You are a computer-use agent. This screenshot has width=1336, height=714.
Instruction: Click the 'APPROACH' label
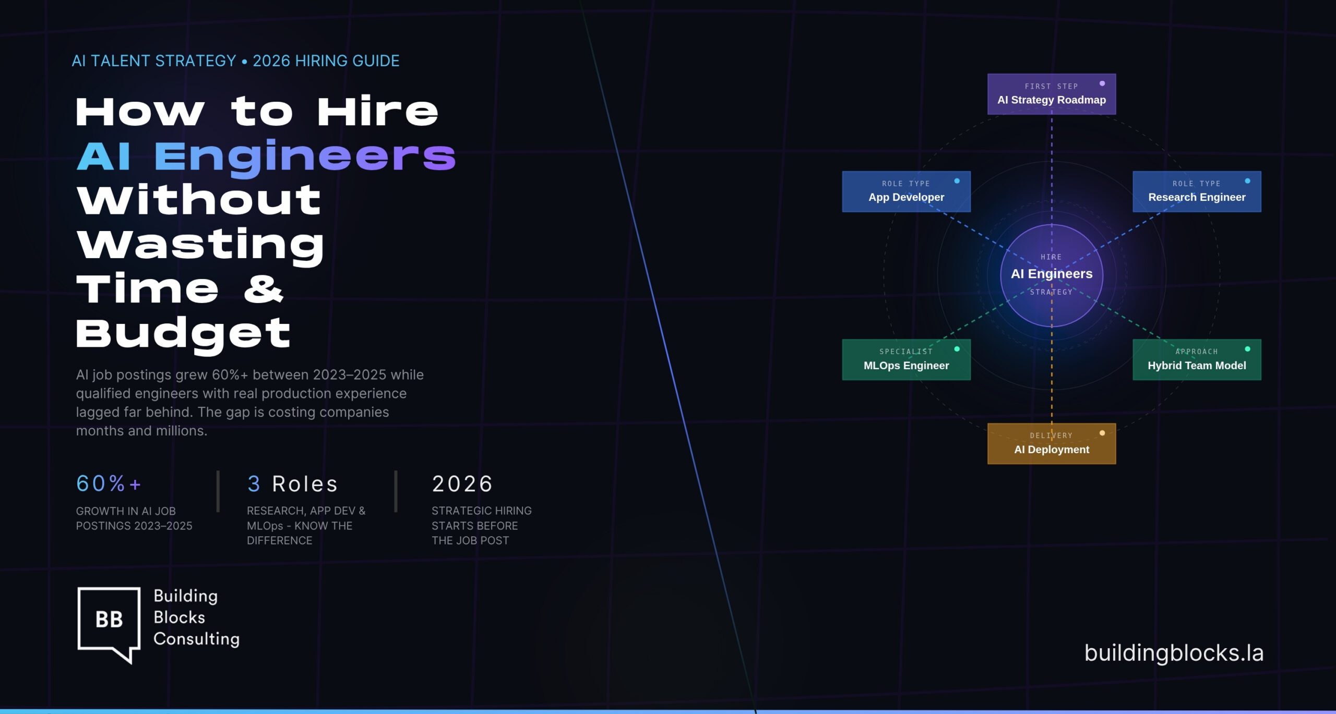[1197, 352]
